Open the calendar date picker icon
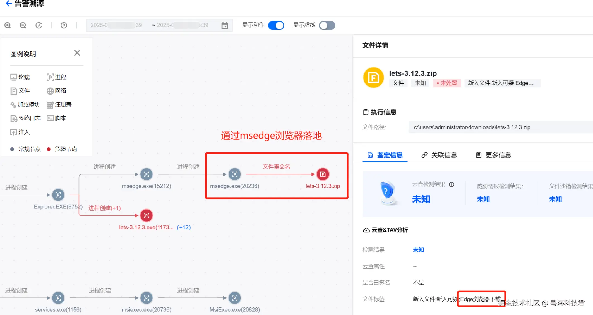 tap(225, 26)
